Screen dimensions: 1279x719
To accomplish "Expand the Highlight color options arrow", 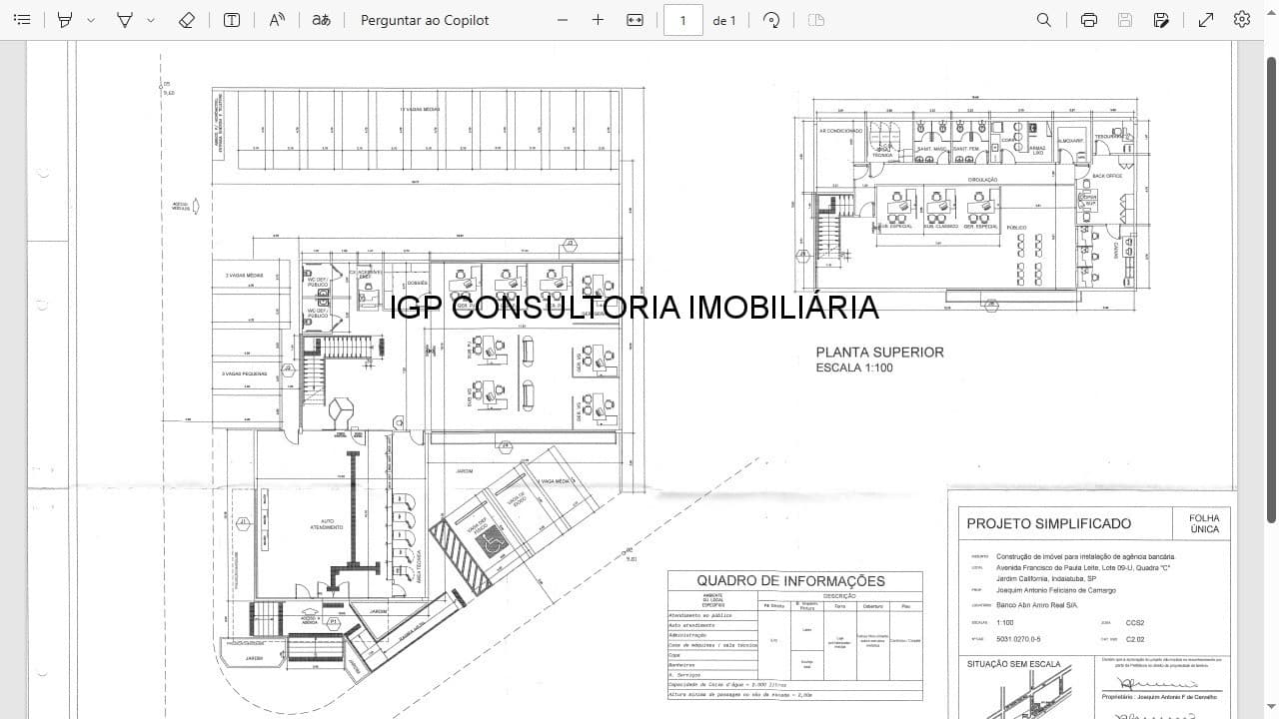I will pos(91,20).
